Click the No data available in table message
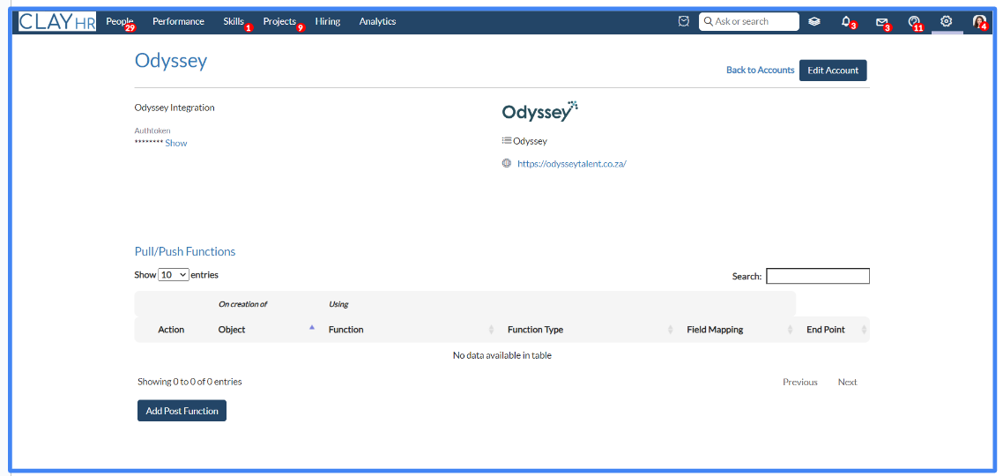The image size is (1003, 476). pos(502,356)
